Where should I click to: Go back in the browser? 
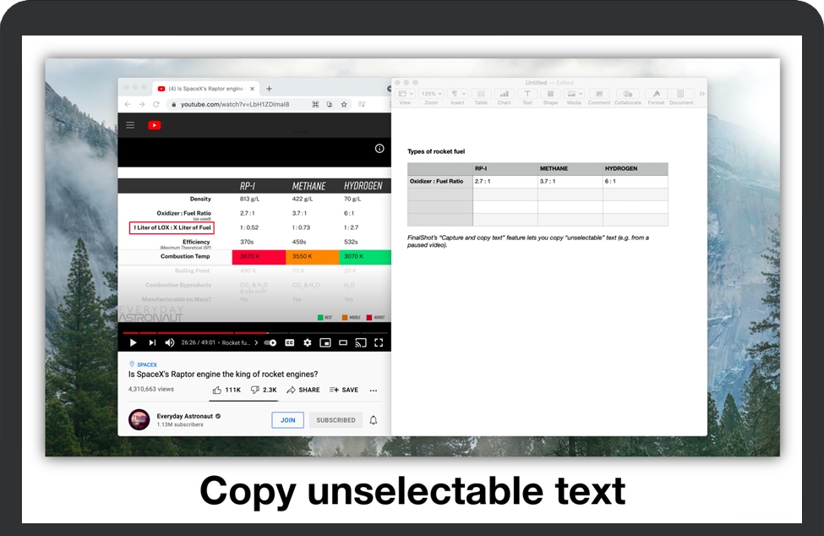click(128, 105)
